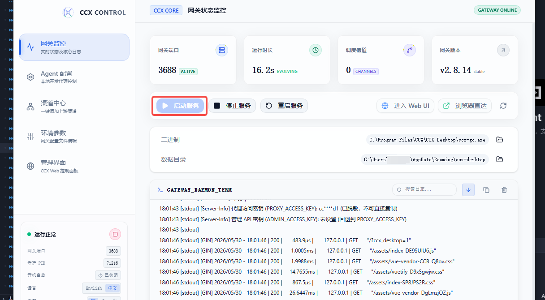545x300 pixels.
Task: Click the clock icon in 运行时长 card
Action: pos(316,50)
